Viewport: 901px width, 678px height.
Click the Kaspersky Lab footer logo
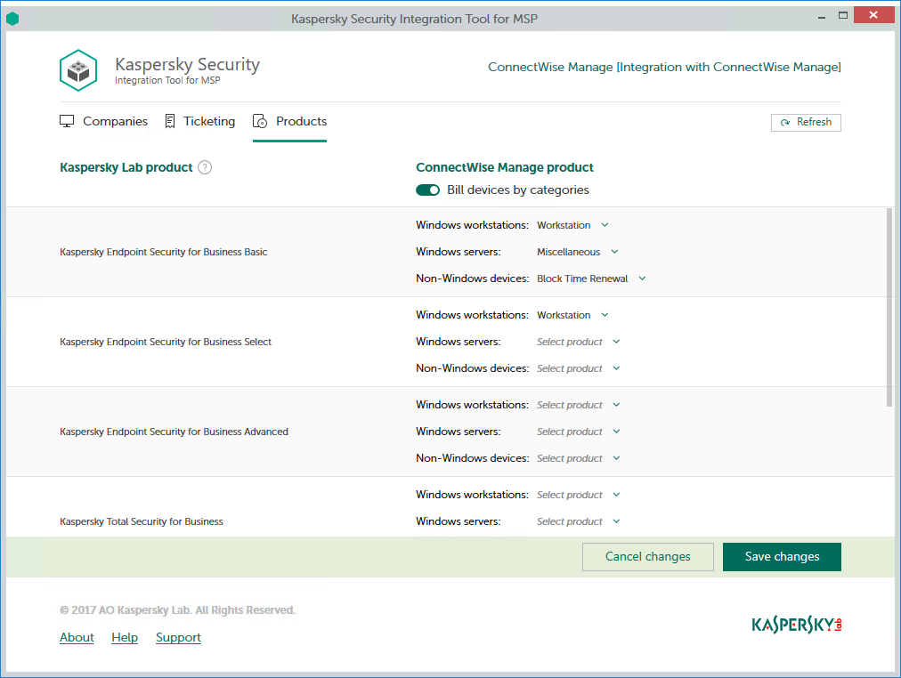[x=796, y=625]
